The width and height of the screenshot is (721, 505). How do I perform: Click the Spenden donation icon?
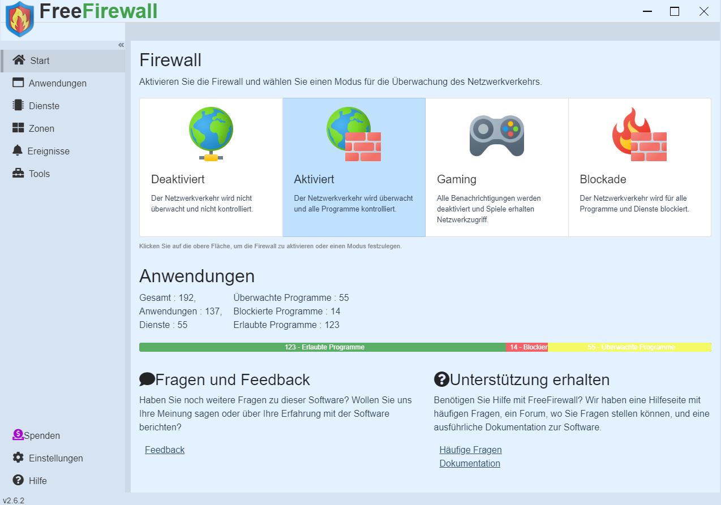pyautogui.click(x=18, y=435)
